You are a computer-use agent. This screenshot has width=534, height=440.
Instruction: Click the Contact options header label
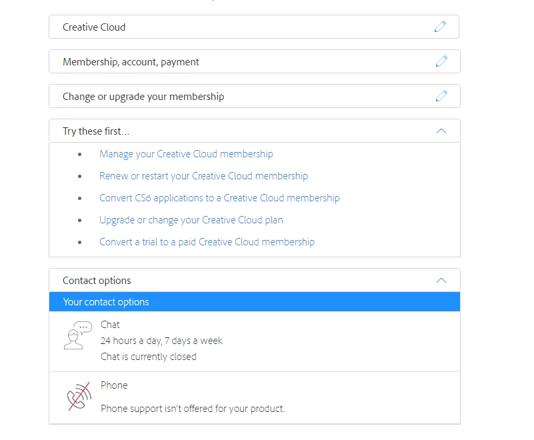click(x=97, y=281)
